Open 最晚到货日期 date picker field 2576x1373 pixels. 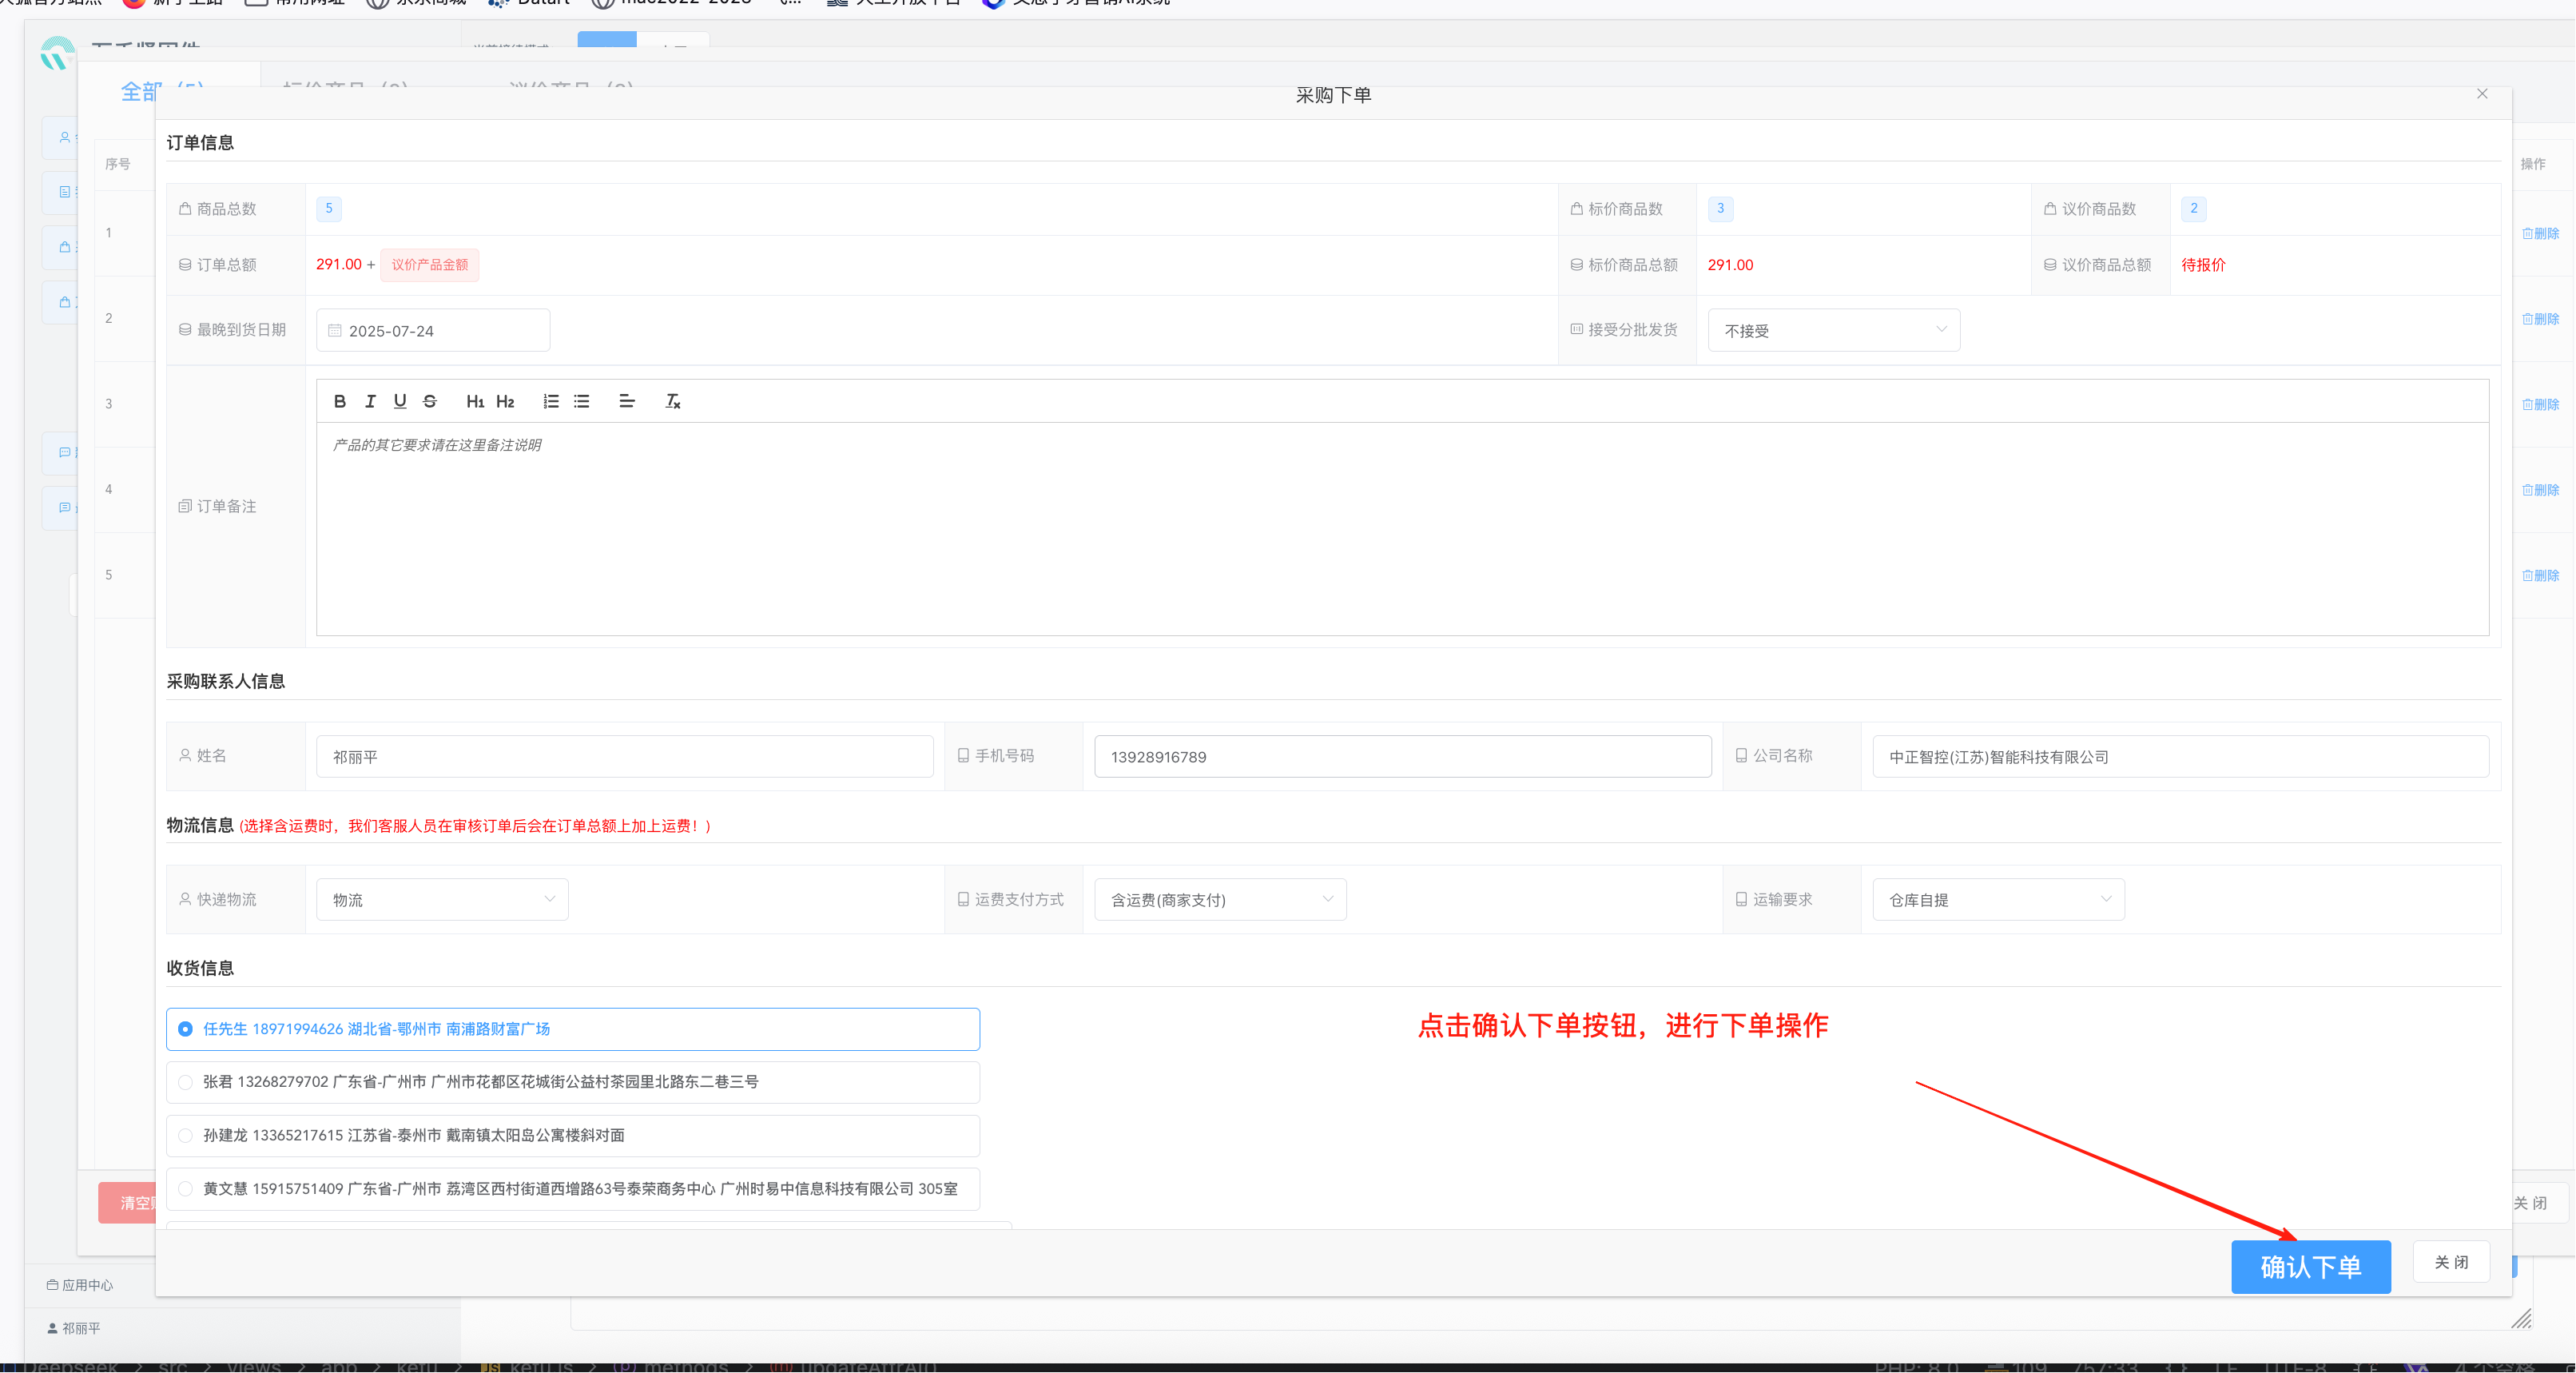tap(433, 330)
